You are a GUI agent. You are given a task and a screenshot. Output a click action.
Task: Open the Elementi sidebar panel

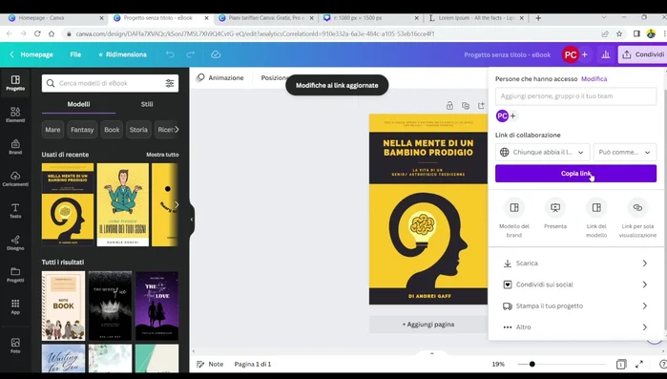point(15,115)
